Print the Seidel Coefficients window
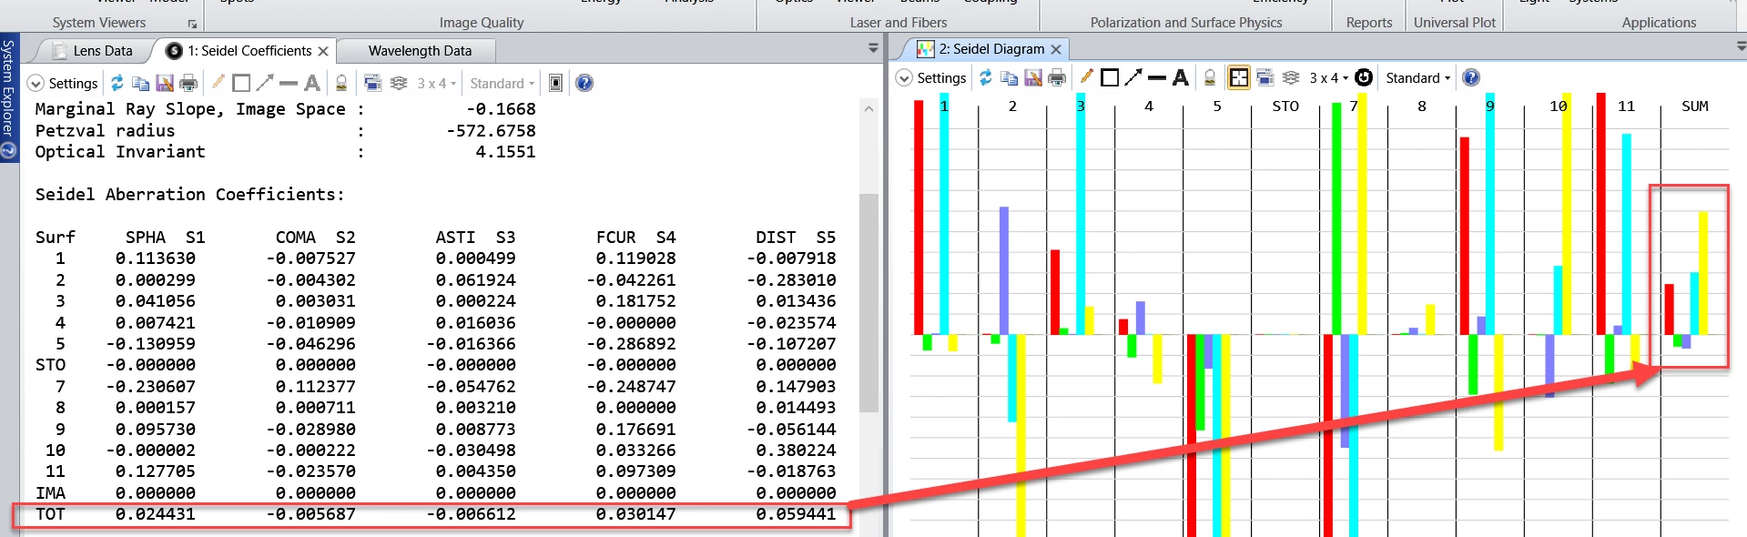This screenshot has width=1747, height=537. click(x=188, y=83)
